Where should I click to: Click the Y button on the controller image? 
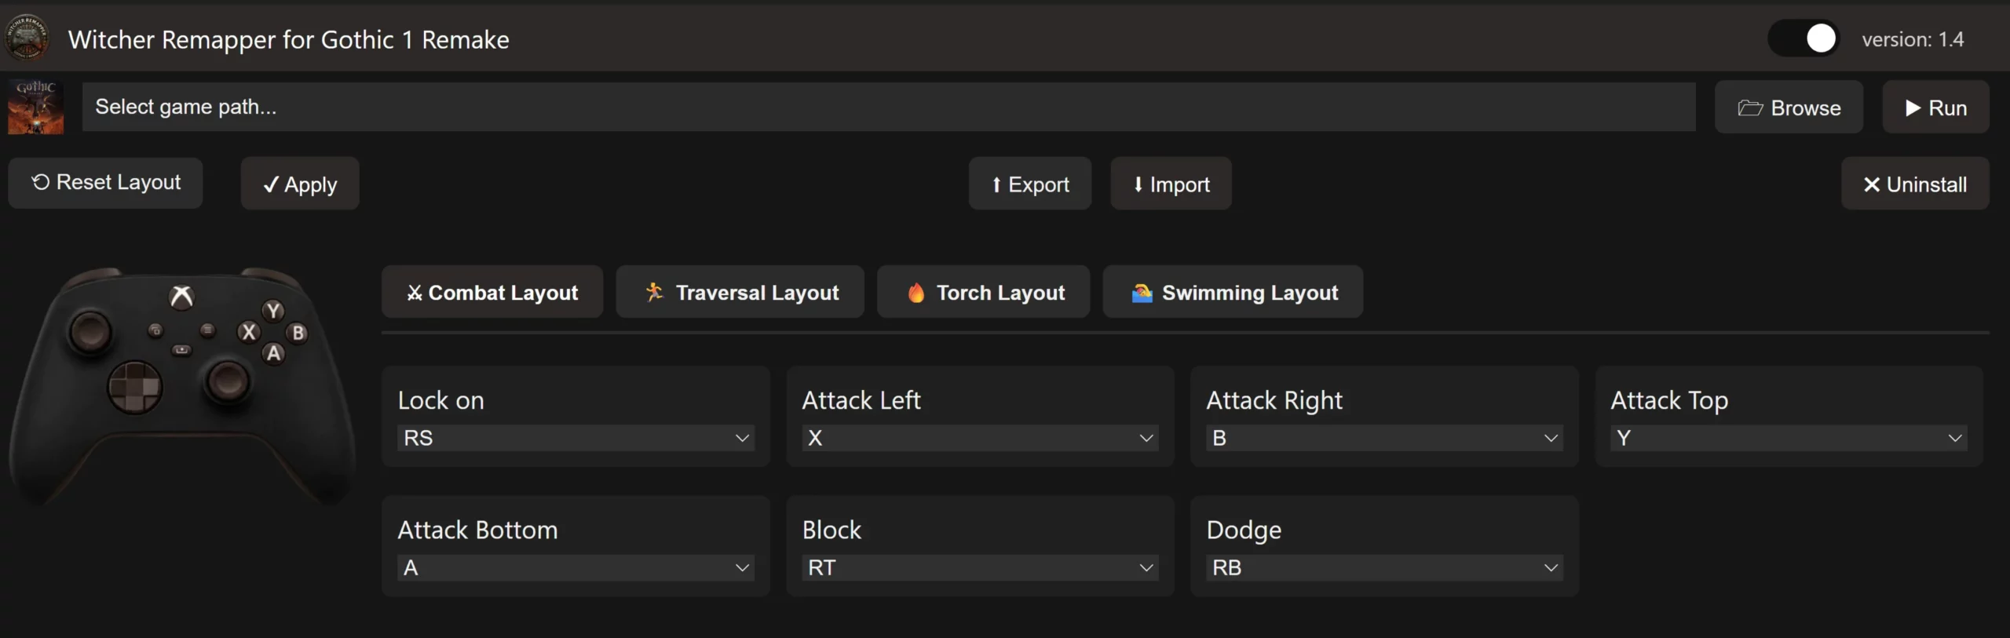tap(273, 311)
